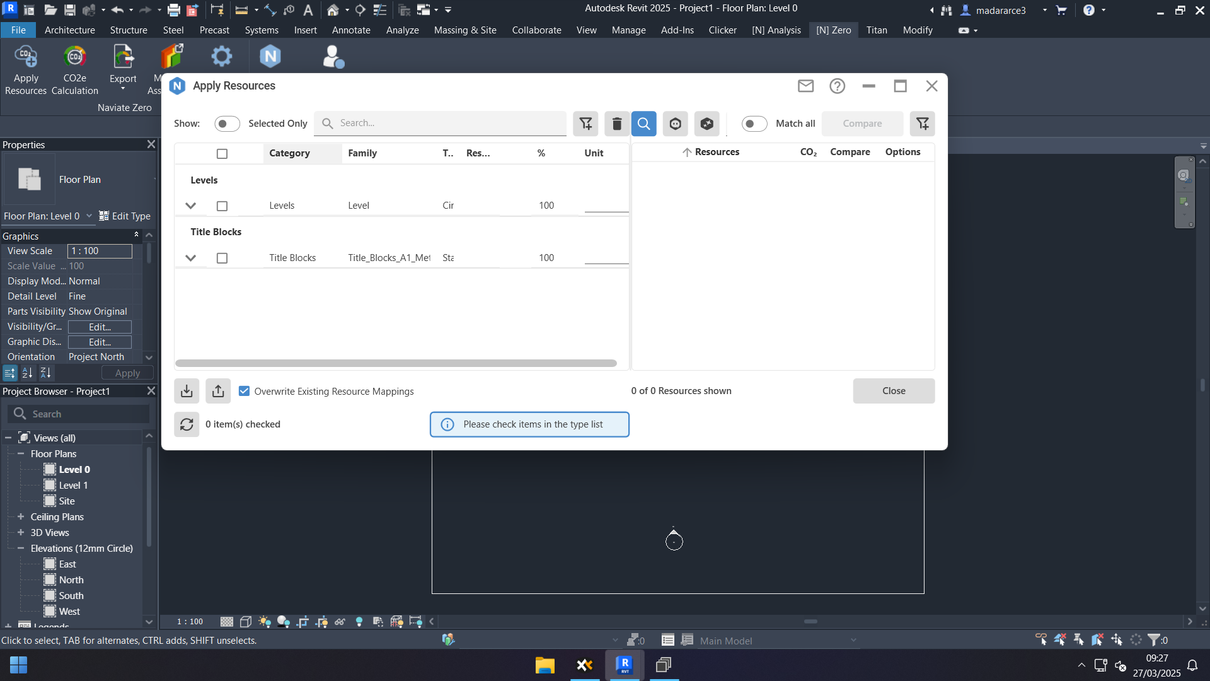This screenshot has height=681, width=1210.
Task: Check the Levels row checkbox
Action: pyautogui.click(x=222, y=206)
